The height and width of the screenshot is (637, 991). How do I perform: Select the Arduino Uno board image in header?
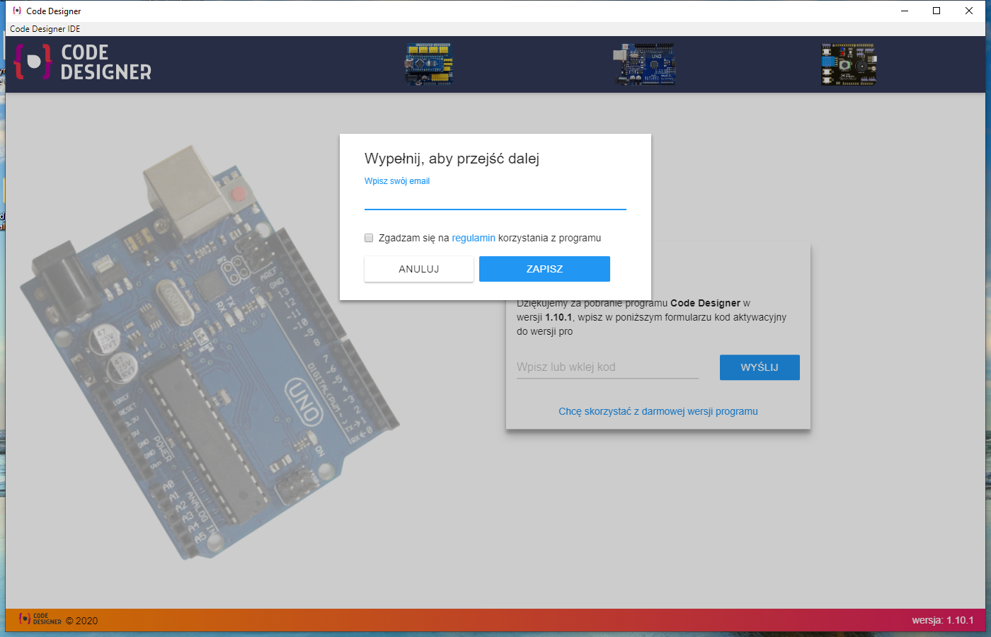point(645,64)
